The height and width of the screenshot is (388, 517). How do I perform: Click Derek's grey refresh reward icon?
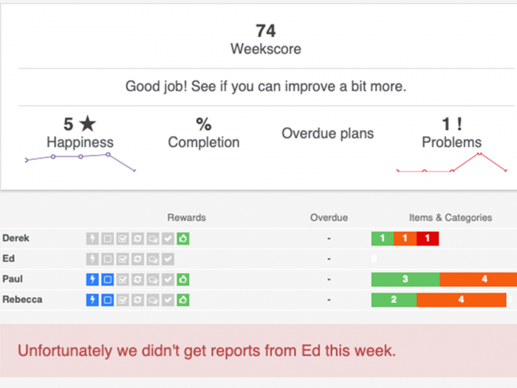[x=137, y=239]
